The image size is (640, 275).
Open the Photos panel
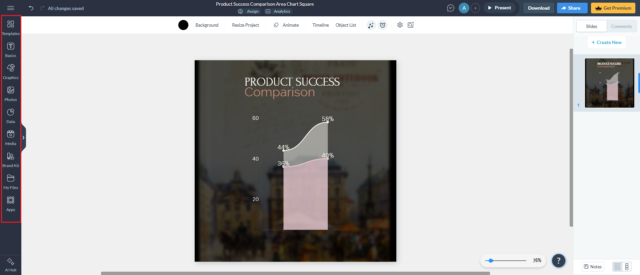tap(11, 94)
